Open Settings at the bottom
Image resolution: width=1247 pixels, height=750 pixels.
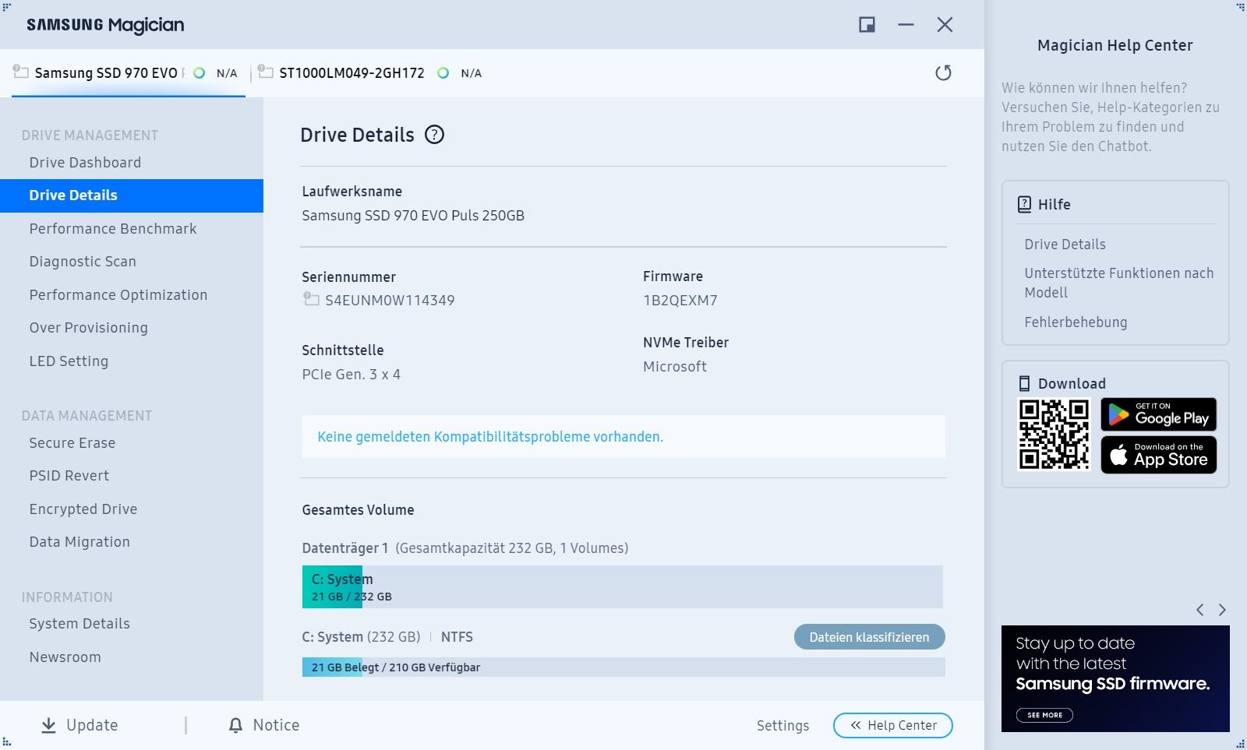pyautogui.click(x=782, y=725)
